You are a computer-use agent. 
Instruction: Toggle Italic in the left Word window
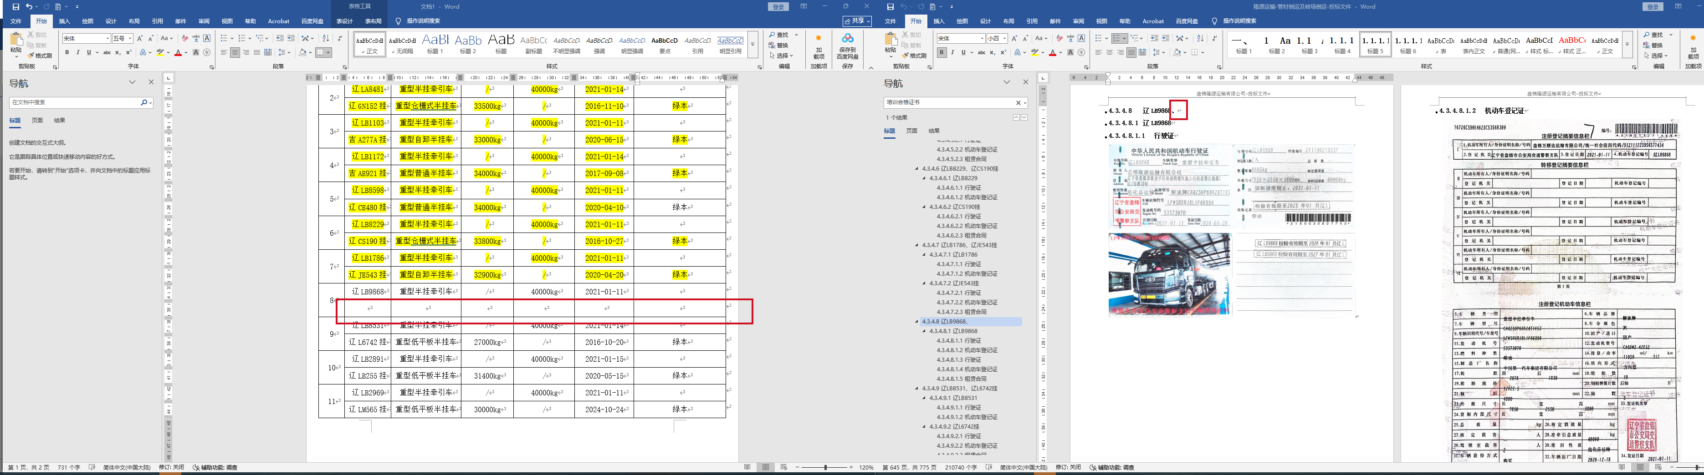78,53
